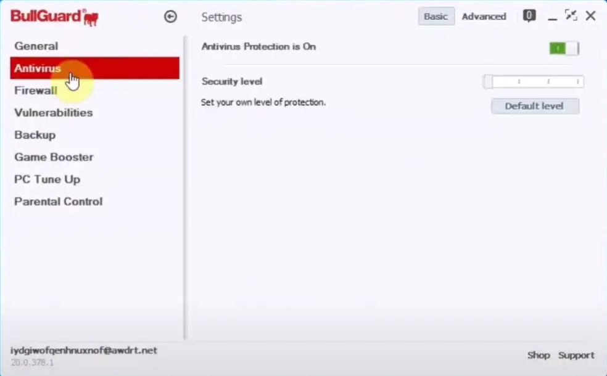Open Parental Control settings
607x376 pixels.
pyautogui.click(x=59, y=202)
